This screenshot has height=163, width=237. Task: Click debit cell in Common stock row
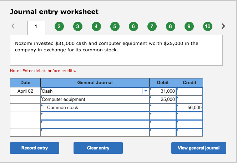(x=163, y=108)
